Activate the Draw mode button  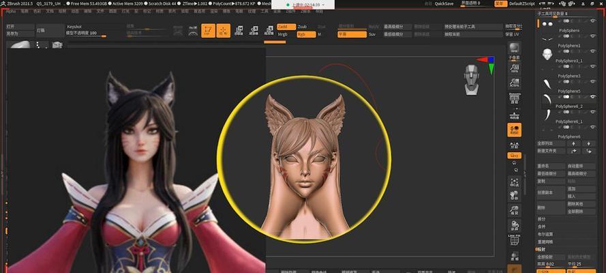(x=224, y=31)
